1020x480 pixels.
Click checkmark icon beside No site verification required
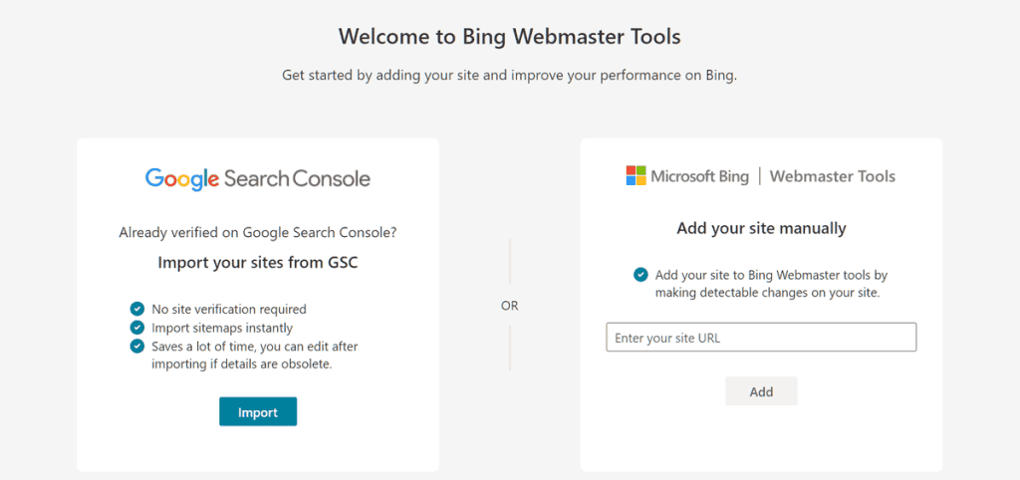click(136, 309)
